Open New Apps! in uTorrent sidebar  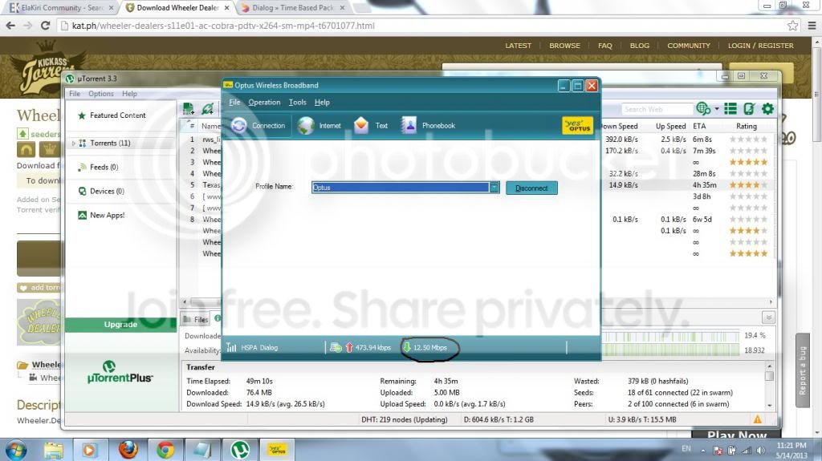click(107, 216)
